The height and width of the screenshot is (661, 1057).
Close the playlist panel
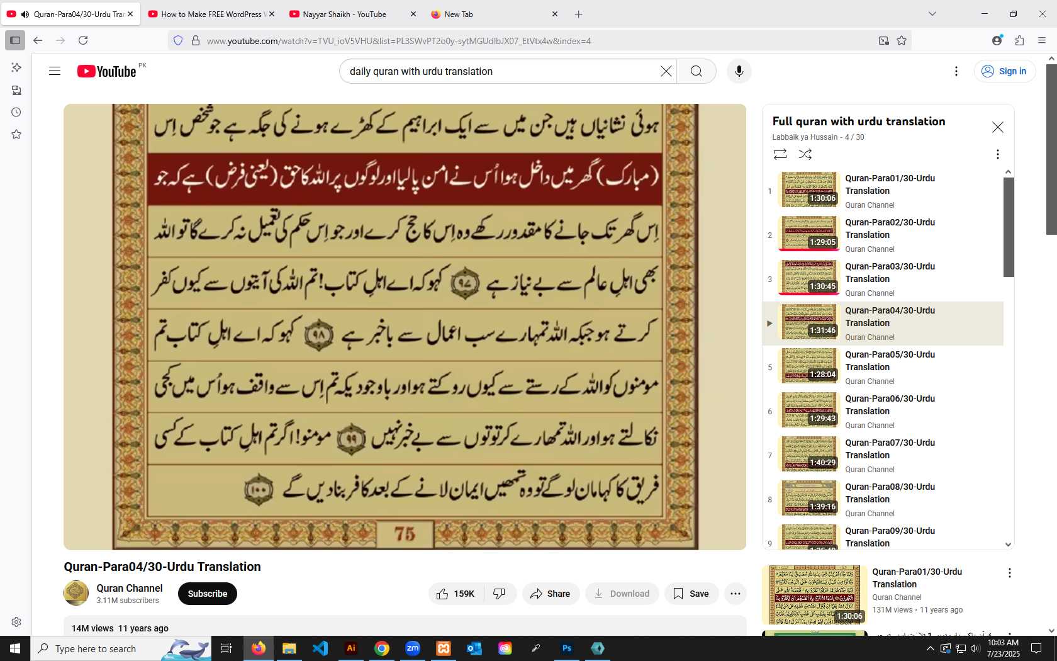click(998, 127)
